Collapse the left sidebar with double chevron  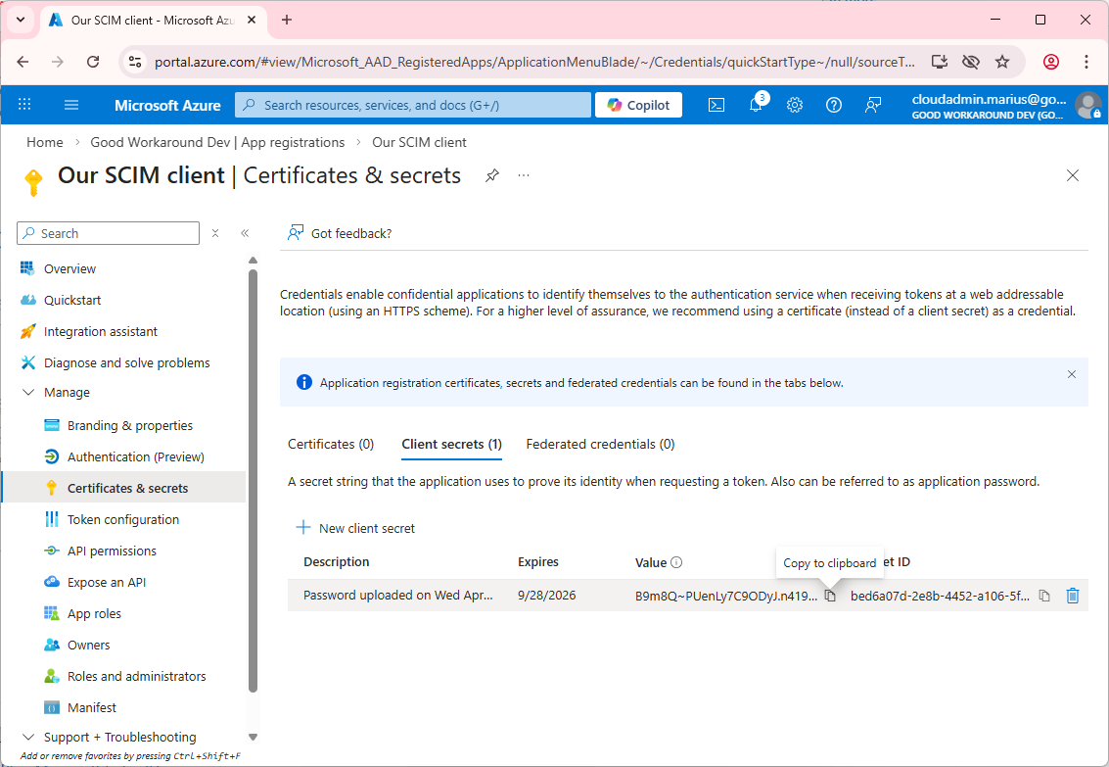[x=245, y=233]
